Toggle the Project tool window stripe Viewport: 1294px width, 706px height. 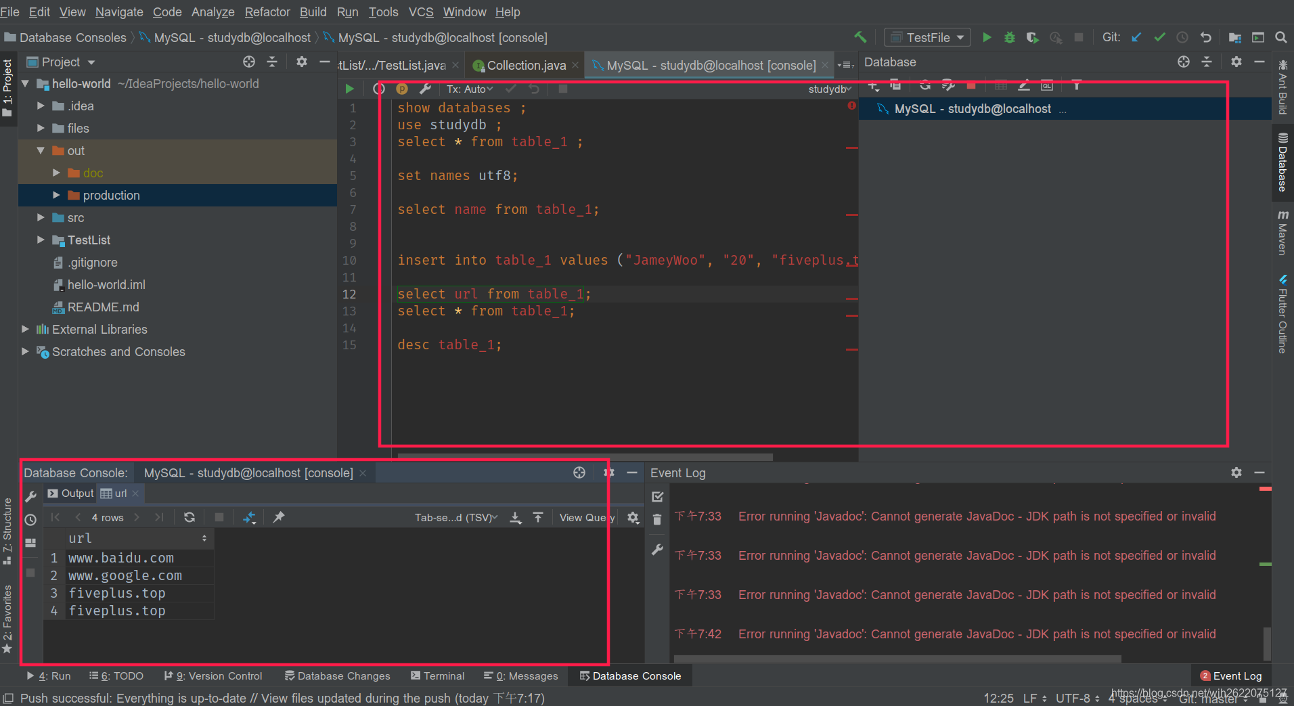point(7,87)
